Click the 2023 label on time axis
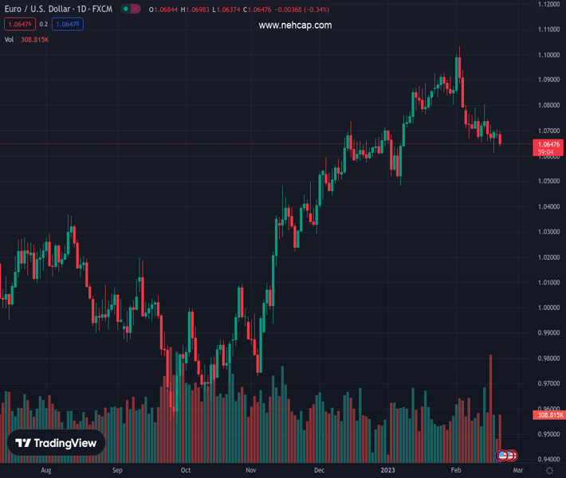Viewport: 566px width, 478px height. coord(387,471)
